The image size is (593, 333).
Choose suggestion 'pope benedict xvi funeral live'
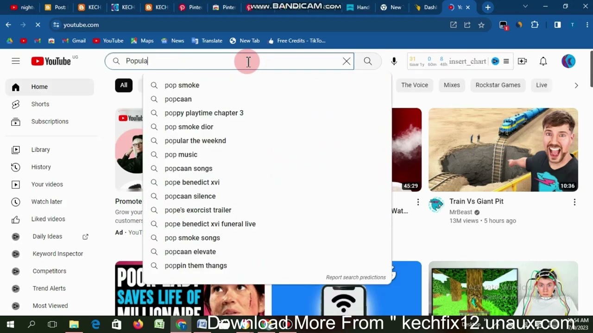[267, 224]
